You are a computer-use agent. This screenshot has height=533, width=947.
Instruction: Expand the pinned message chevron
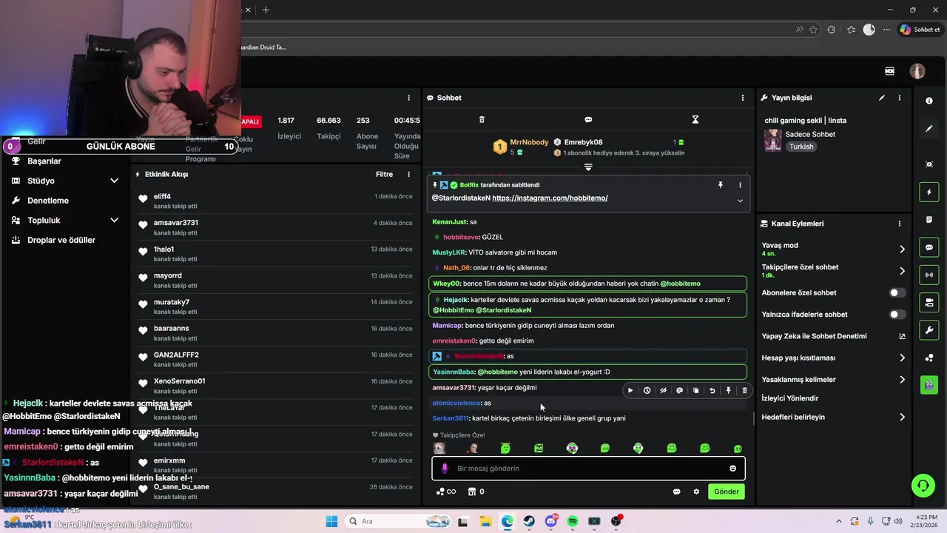point(740,201)
